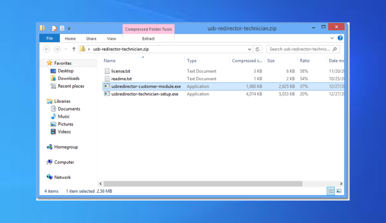Open the View ribbon tab
Viewport: 386px width, 223px height.
point(111,39)
